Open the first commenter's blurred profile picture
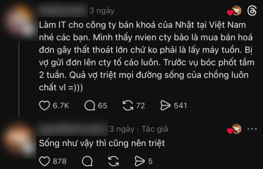 click(19, 21)
